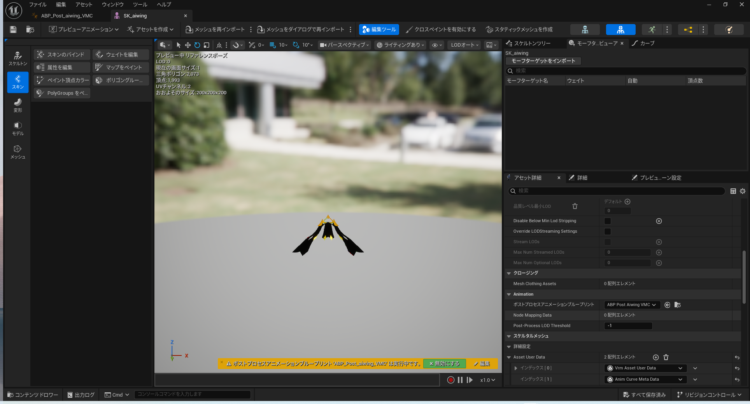Click Import Morph Target button
The width and height of the screenshot is (750, 404).
pos(543,61)
